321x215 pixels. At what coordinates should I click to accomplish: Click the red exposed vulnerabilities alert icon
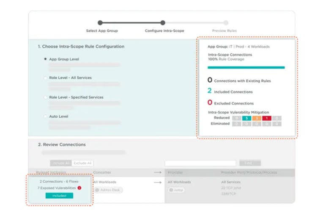coord(80,188)
